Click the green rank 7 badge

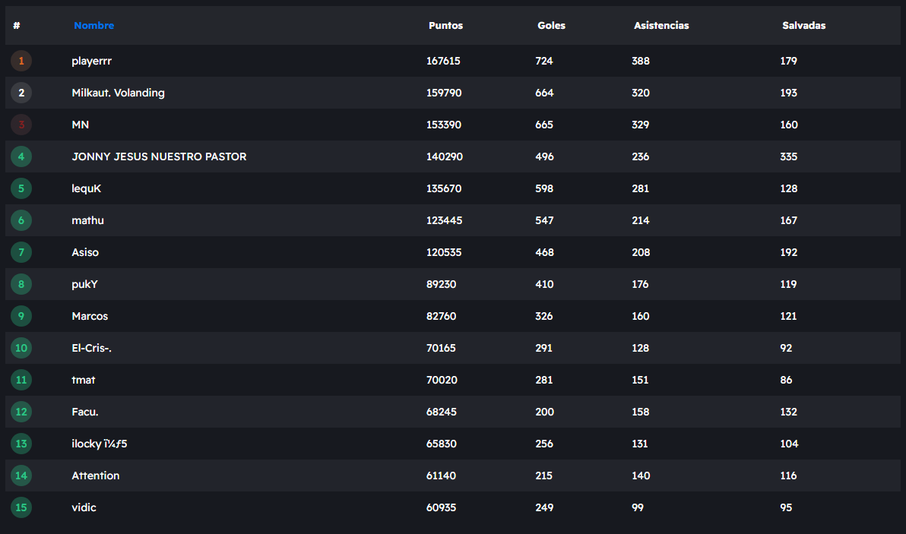tap(21, 252)
